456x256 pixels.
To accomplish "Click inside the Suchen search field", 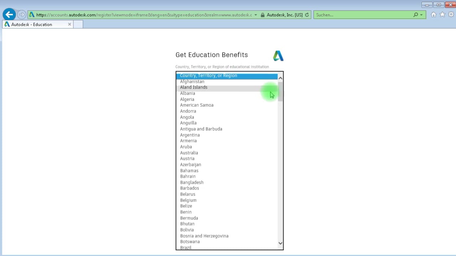I will point(363,15).
